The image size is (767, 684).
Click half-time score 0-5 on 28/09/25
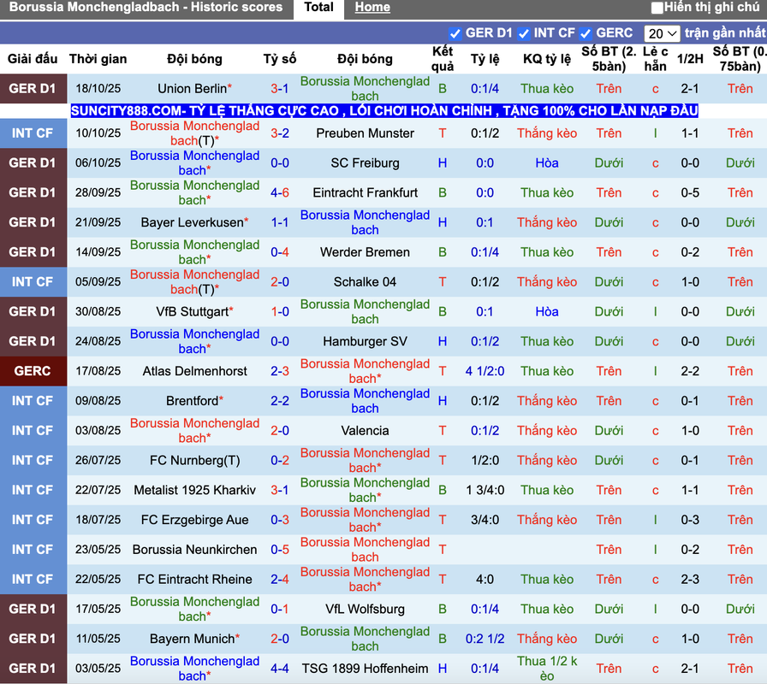(690, 193)
